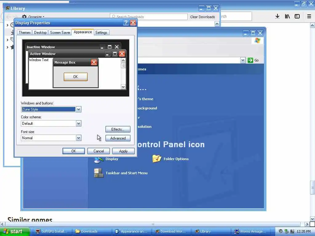Click the horizontal scrollbar left arrow
Screen dimensions: 315x236
(2, 224)
